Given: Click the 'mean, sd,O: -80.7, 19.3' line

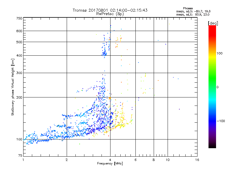Looking at the screenshot, I should [193, 11].
